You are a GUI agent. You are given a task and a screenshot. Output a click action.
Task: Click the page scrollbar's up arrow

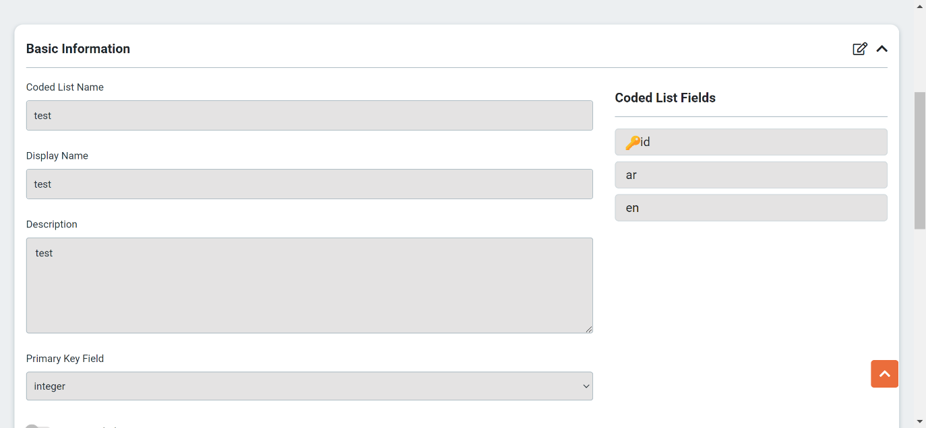pyautogui.click(x=920, y=6)
